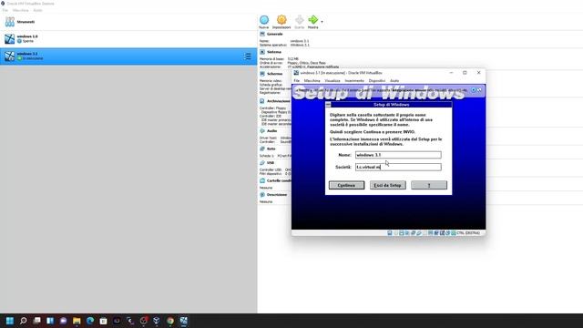Click the Descrizione section header icon
The height and width of the screenshot is (328, 583).
[x=262, y=194]
